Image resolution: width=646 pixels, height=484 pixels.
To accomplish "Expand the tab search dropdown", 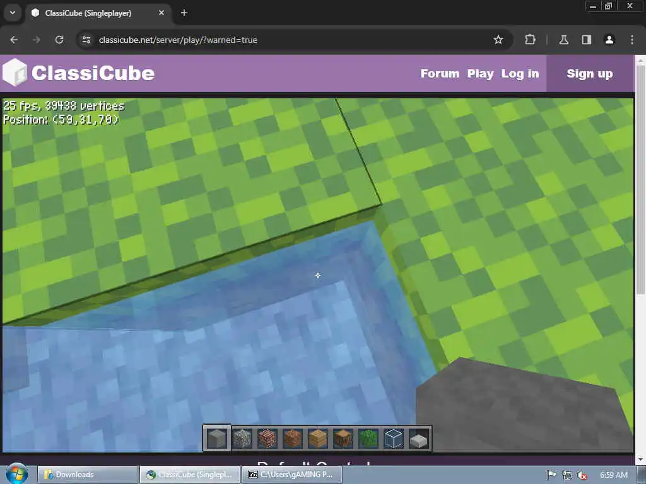I will [x=13, y=13].
